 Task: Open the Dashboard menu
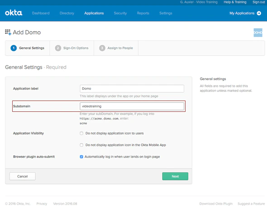pos(41,13)
